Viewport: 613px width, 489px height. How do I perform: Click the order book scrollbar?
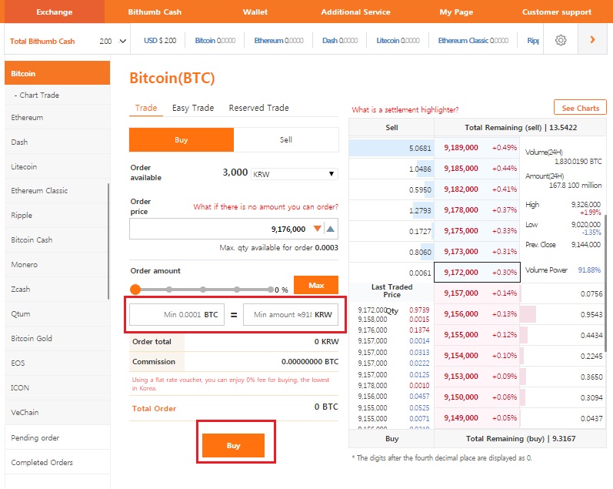(x=605, y=283)
